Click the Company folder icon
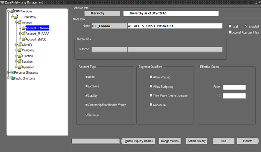 point(20,50)
